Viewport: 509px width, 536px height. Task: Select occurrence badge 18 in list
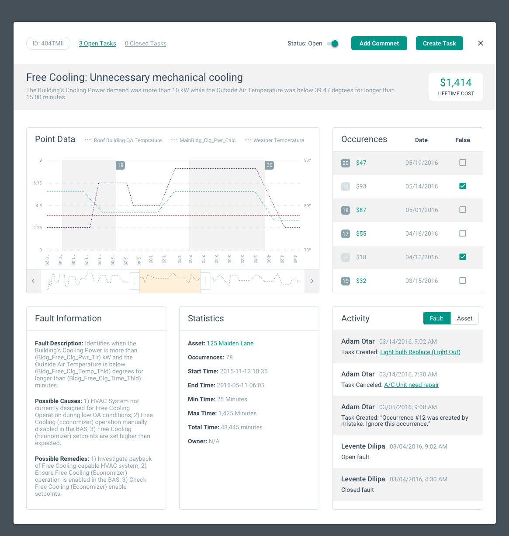346,210
